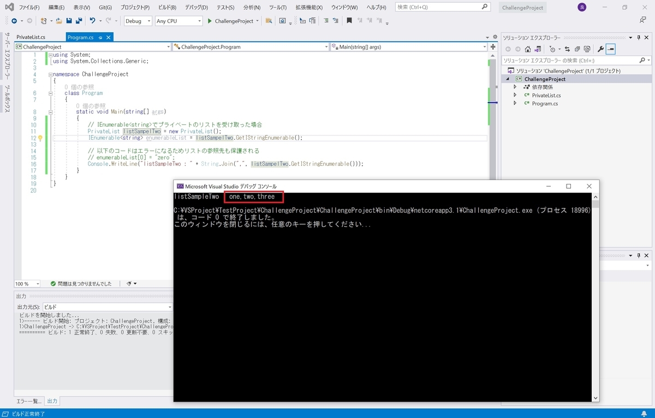Image resolution: width=655 pixels, height=418 pixels.
Task: Open the output source ビルド dropdown
Action: pyautogui.click(x=108, y=307)
